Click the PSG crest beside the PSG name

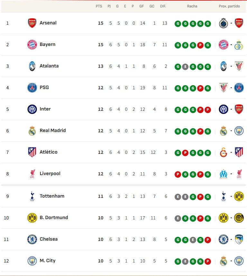pyautogui.click(x=32, y=88)
